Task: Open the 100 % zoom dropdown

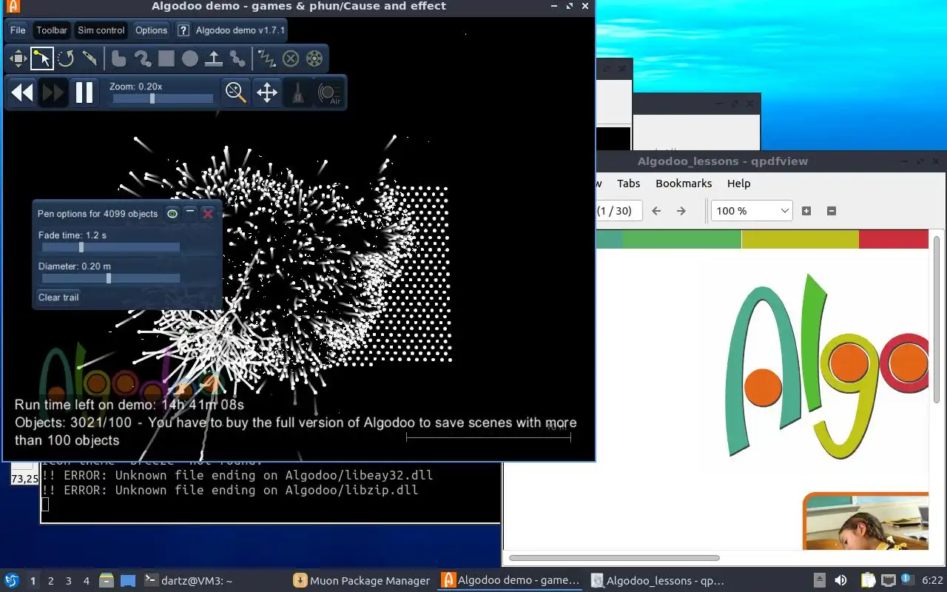Action: 752,211
